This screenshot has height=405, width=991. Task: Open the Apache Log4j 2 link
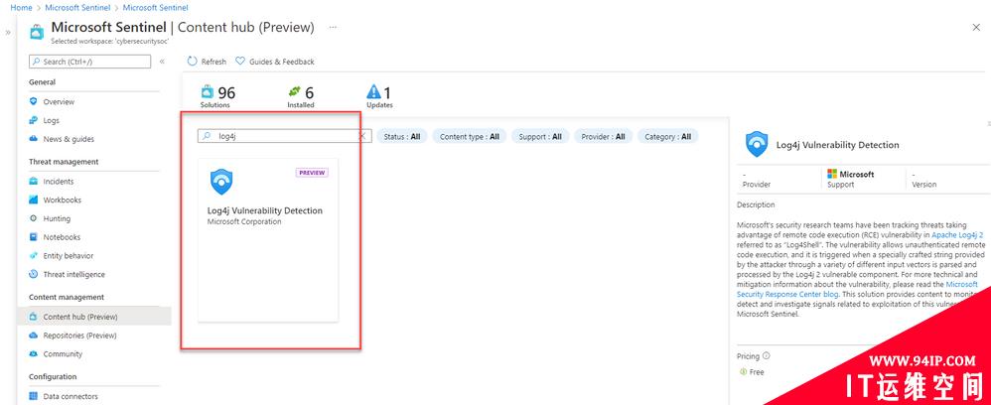tap(957, 234)
